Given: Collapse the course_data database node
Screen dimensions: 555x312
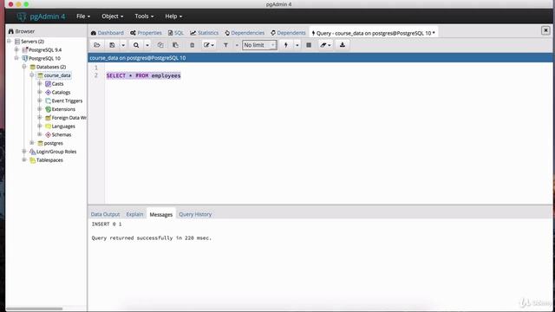Looking at the screenshot, I should tap(32, 75).
